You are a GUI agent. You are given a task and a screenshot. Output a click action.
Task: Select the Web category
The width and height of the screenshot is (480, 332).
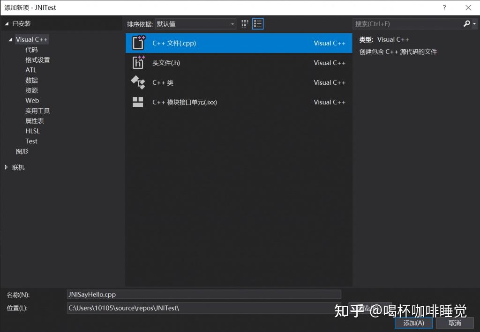[32, 100]
